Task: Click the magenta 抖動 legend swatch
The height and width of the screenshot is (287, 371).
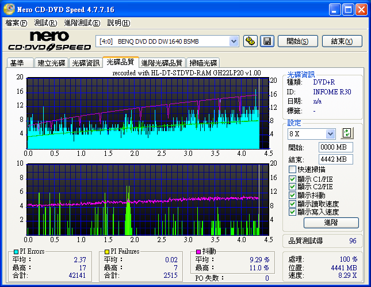Action: pyautogui.click(x=198, y=252)
